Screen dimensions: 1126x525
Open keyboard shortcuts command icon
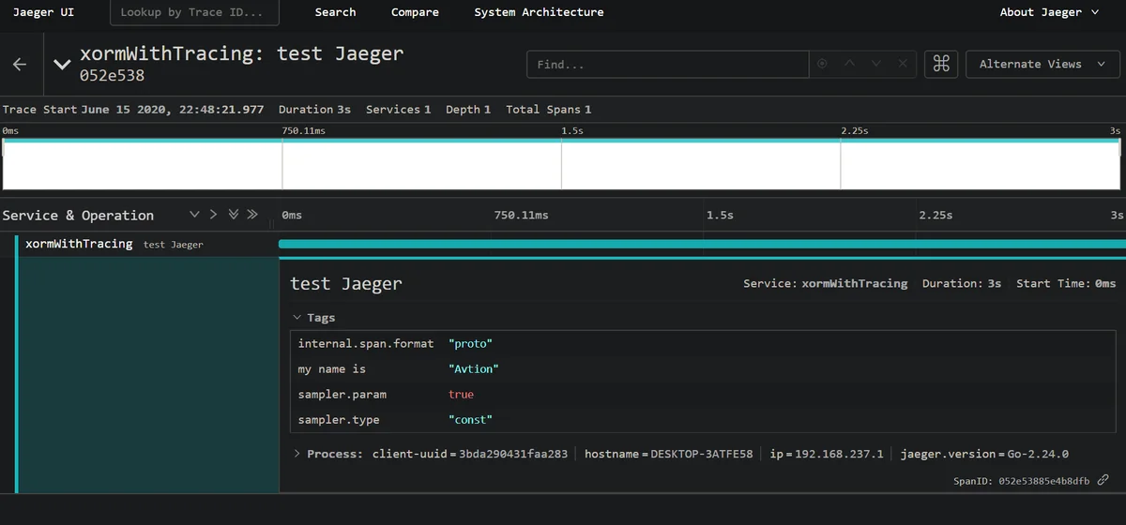(x=941, y=64)
